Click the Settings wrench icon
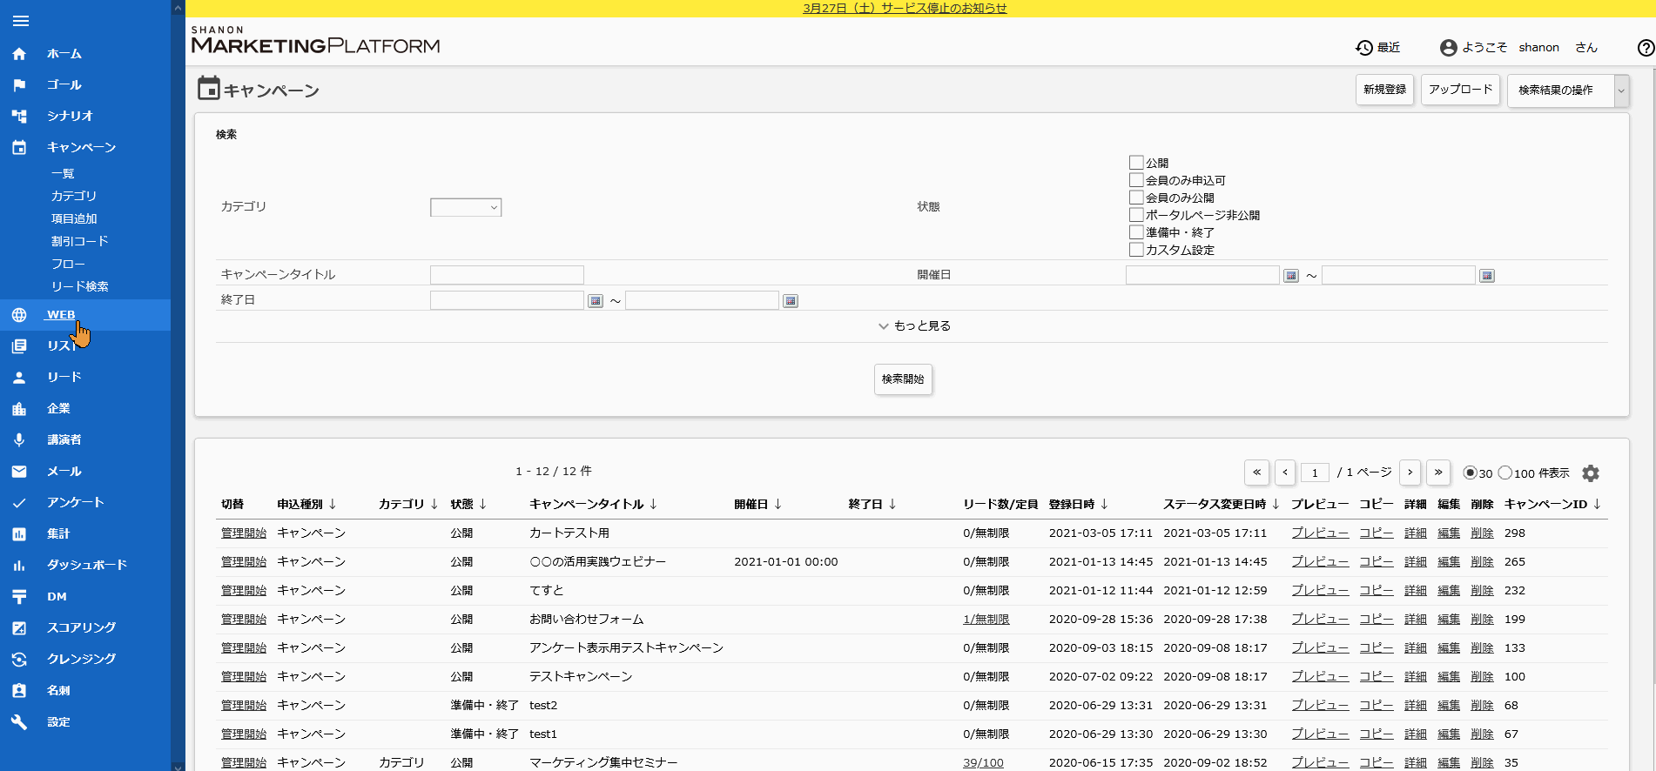This screenshot has height=771, width=1656. [x=19, y=722]
